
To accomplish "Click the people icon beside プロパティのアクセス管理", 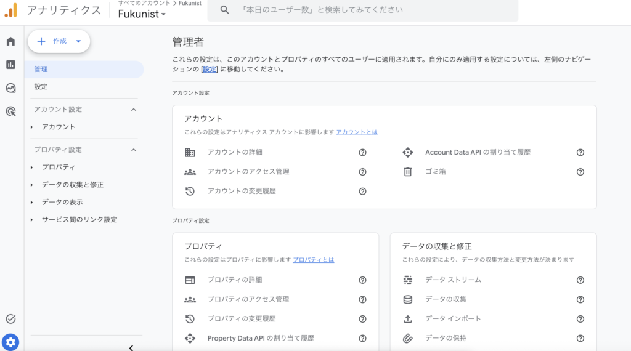I will pos(190,299).
